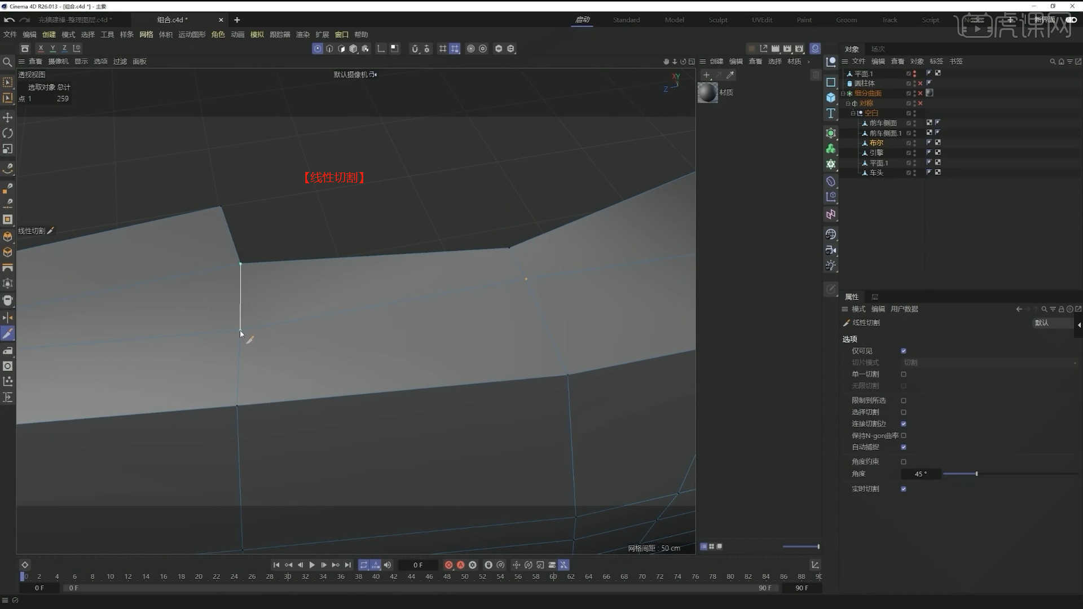Select the 材质 material sphere thumbnail

point(707,92)
